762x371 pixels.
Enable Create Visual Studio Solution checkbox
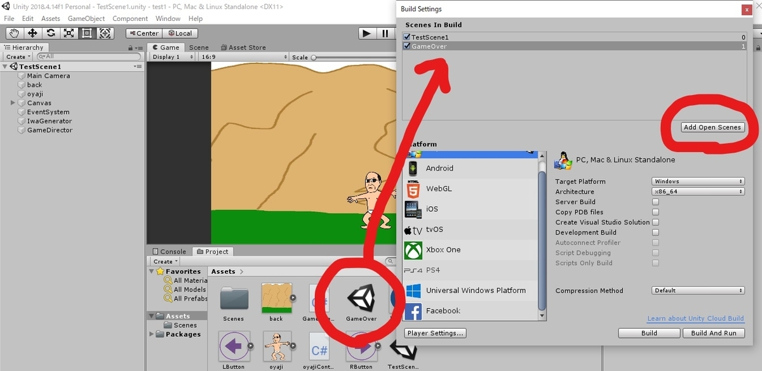click(655, 222)
